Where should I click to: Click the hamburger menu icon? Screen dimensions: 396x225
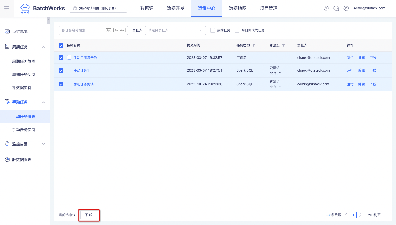7,8
